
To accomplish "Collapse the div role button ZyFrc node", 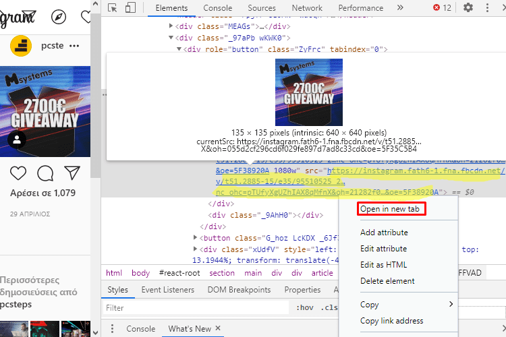I will coord(179,49).
